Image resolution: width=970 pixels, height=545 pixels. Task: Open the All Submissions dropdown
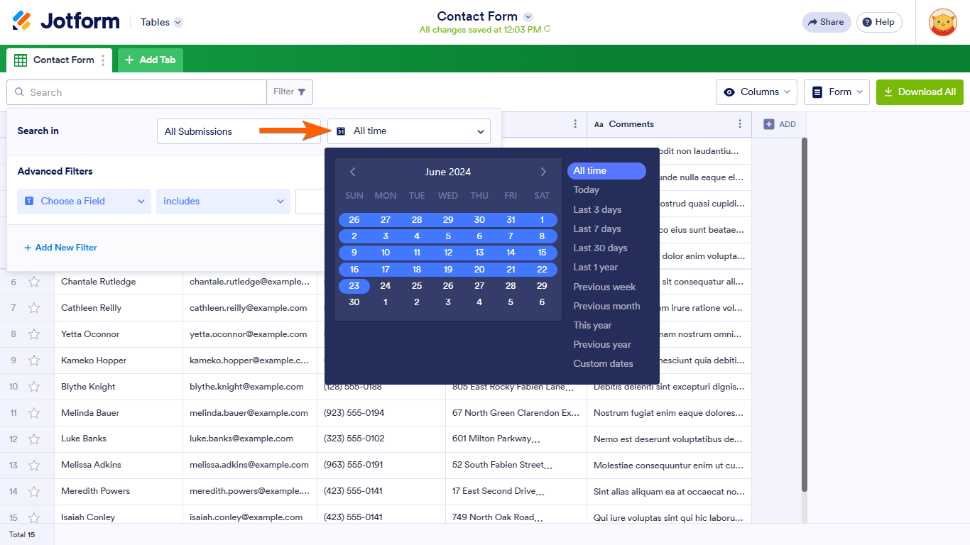239,131
